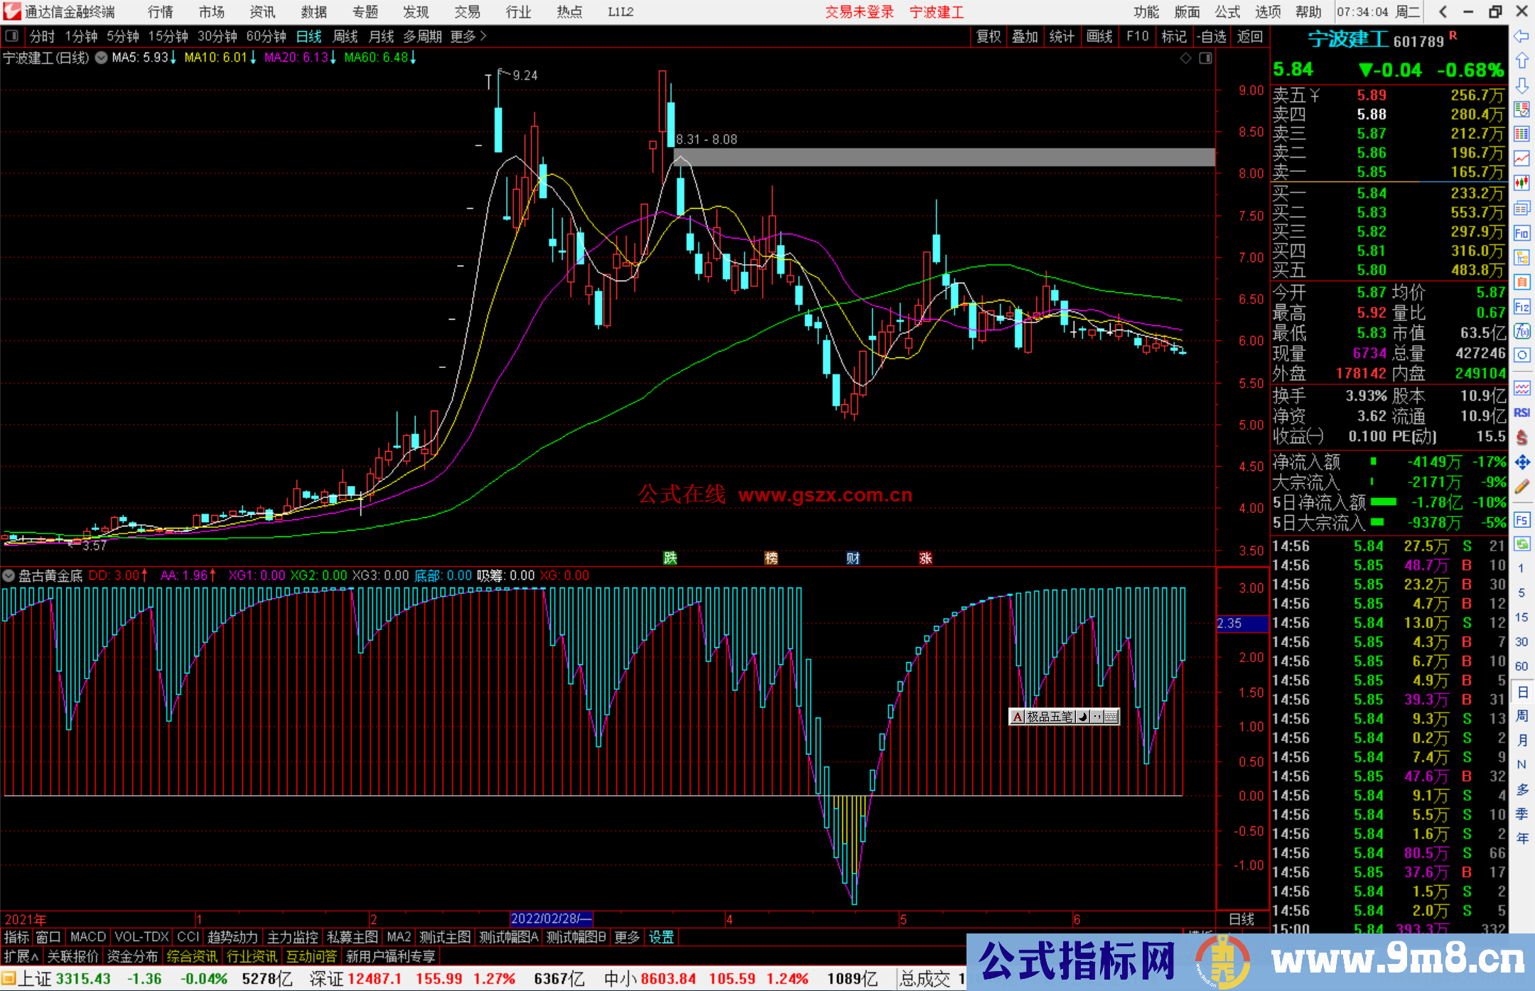
Task: Expand the 更多 period dropdown in toolbar
Action: pos(463,36)
